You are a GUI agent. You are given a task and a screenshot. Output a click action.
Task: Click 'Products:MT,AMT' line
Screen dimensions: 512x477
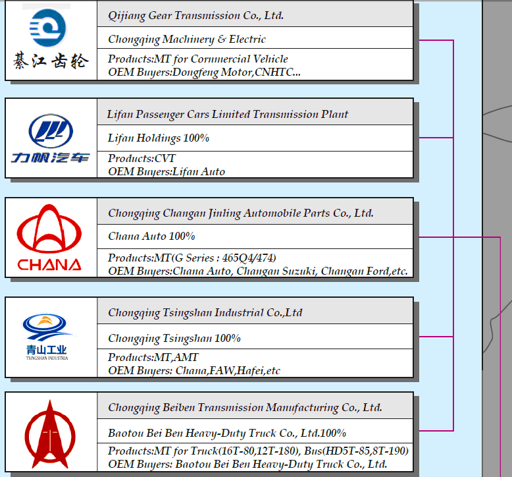tap(153, 357)
